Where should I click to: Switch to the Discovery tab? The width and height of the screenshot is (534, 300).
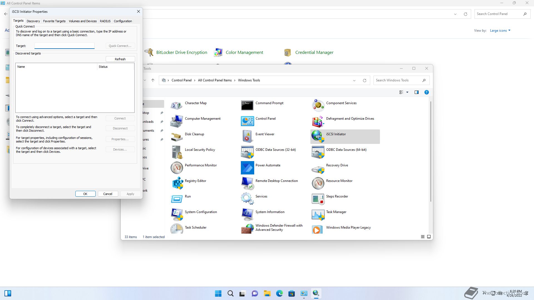(33, 21)
